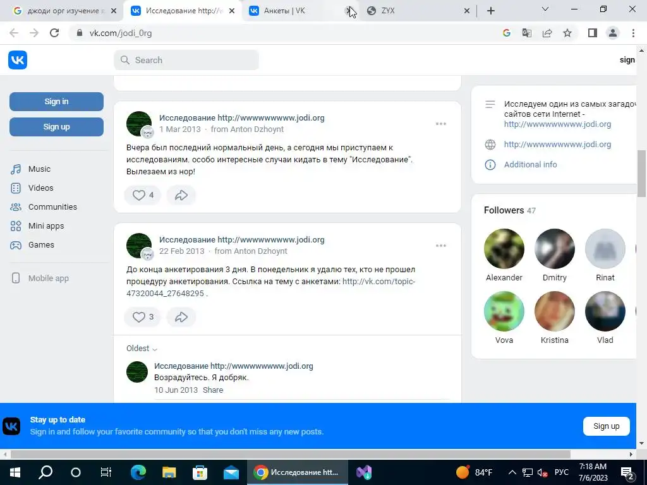647x485 pixels.
Task: Open follower Dmitry's avatar
Action: point(555,249)
